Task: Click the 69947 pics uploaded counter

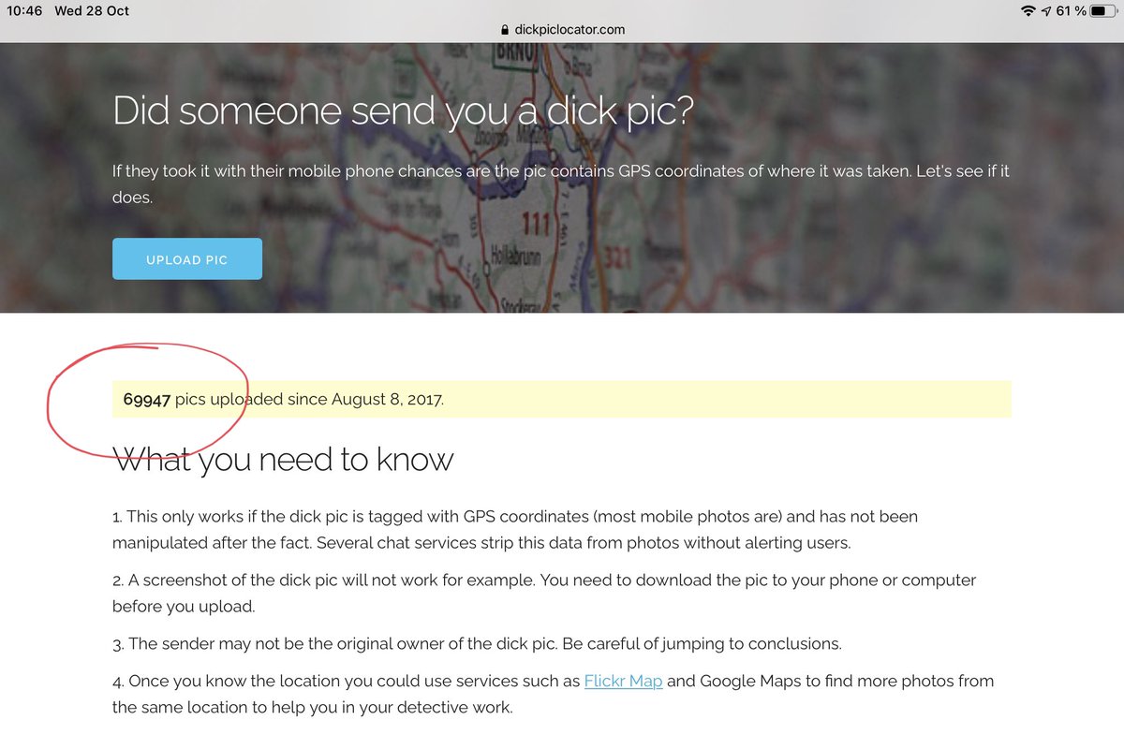Action: 147,399
